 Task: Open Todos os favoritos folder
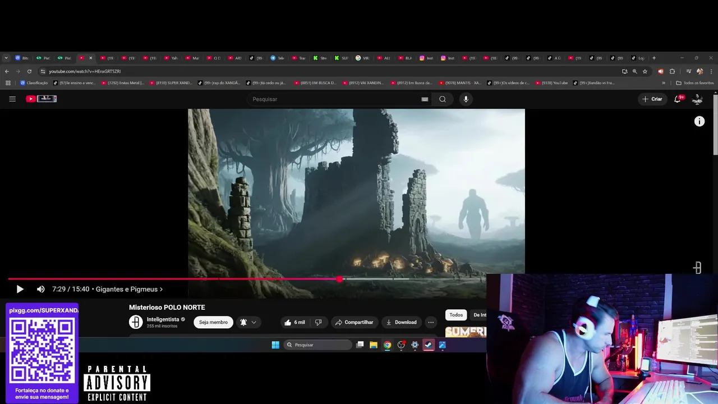pyautogui.click(x=695, y=82)
